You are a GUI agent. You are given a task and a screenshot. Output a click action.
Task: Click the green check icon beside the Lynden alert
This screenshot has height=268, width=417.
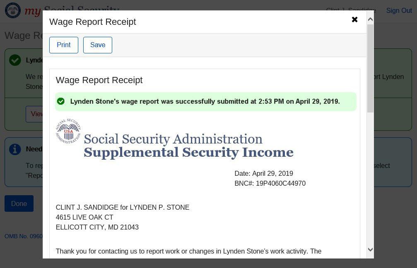[x=15, y=60]
